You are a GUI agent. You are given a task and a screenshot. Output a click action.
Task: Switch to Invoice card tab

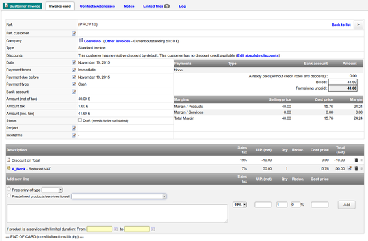click(x=60, y=6)
